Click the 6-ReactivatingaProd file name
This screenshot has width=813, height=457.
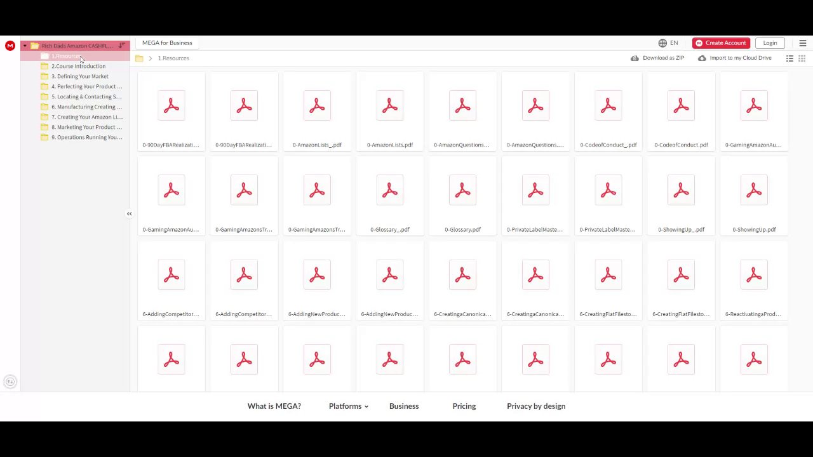pyautogui.click(x=754, y=314)
